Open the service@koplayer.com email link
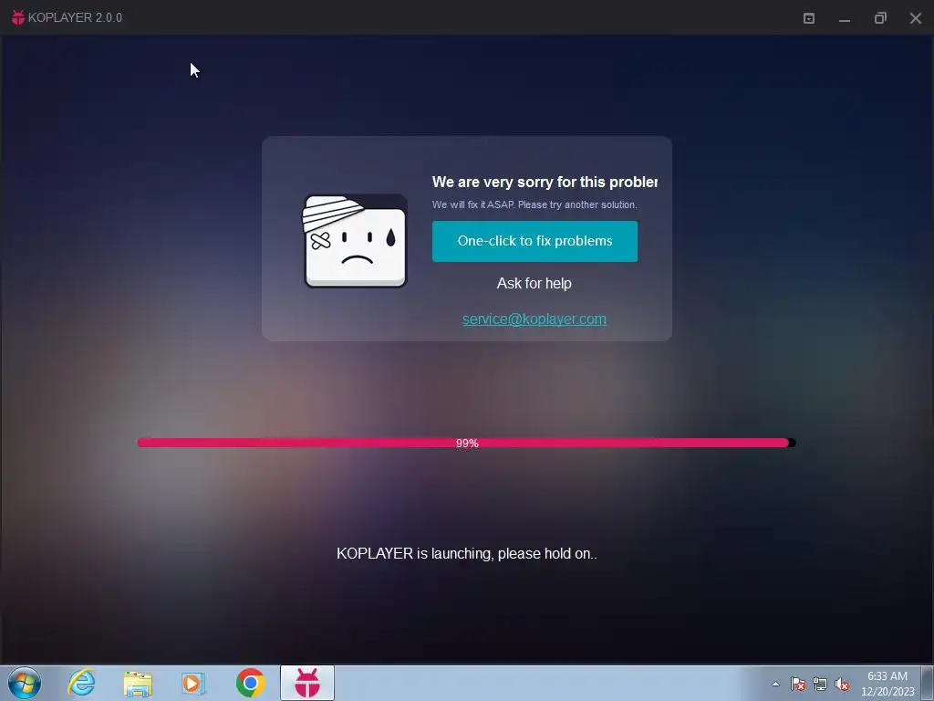Image resolution: width=934 pixels, height=701 pixels. (534, 319)
